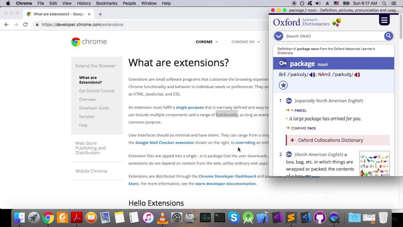Open Spotlight search in menu bar
403x227 pixels.
pos(384,3)
